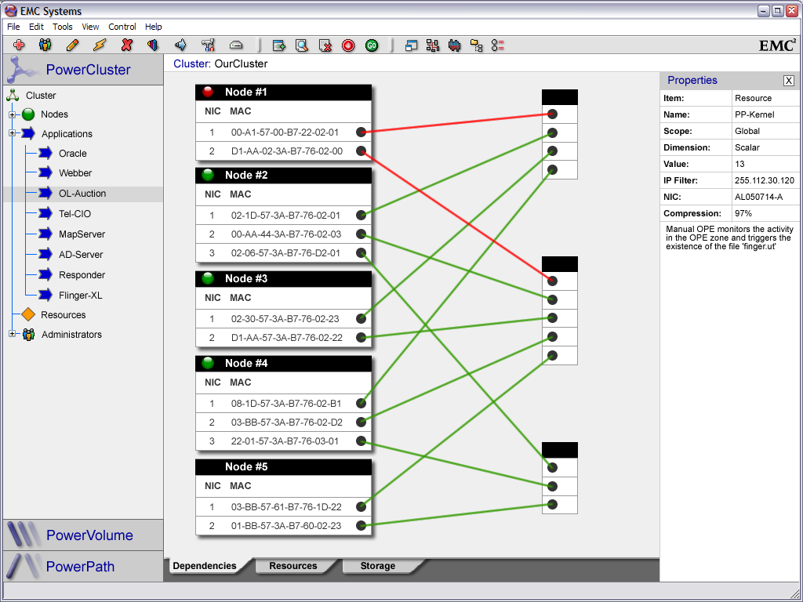Open the Control menu
This screenshot has width=803, height=602.
(122, 27)
